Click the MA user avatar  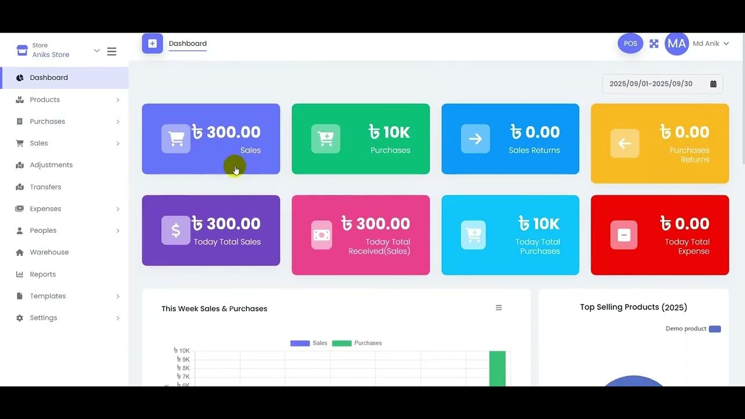click(676, 44)
